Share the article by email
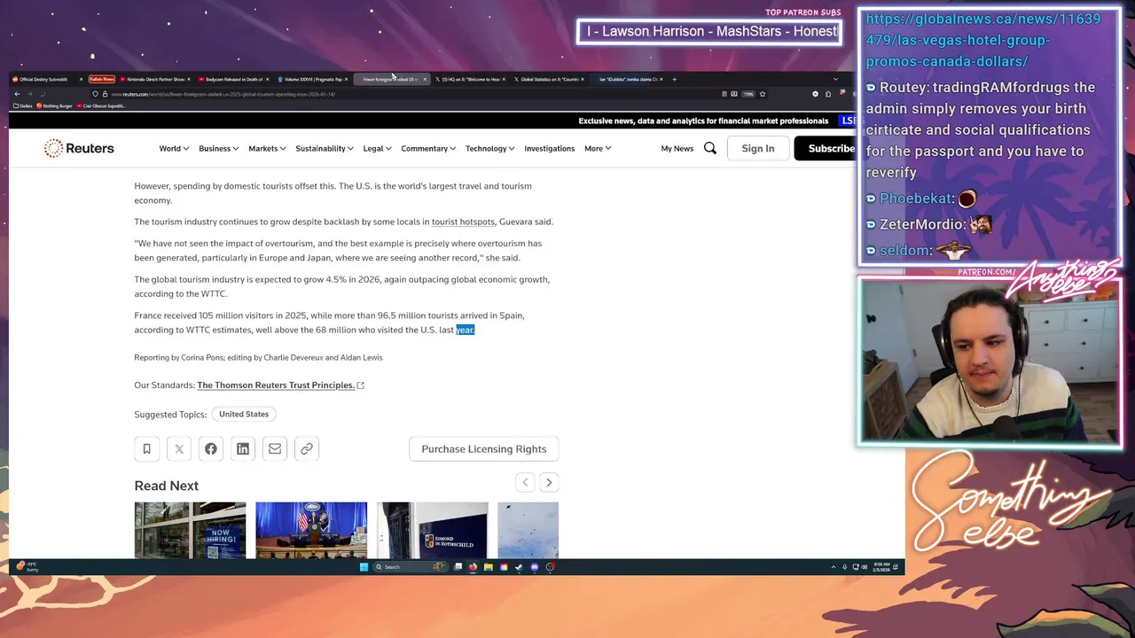The image size is (1135, 638). coord(275,449)
